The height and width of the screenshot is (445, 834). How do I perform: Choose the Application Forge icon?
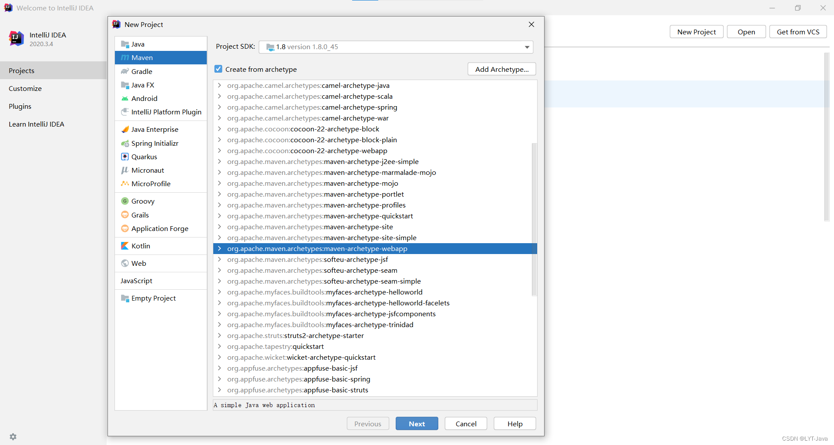(125, 229)
